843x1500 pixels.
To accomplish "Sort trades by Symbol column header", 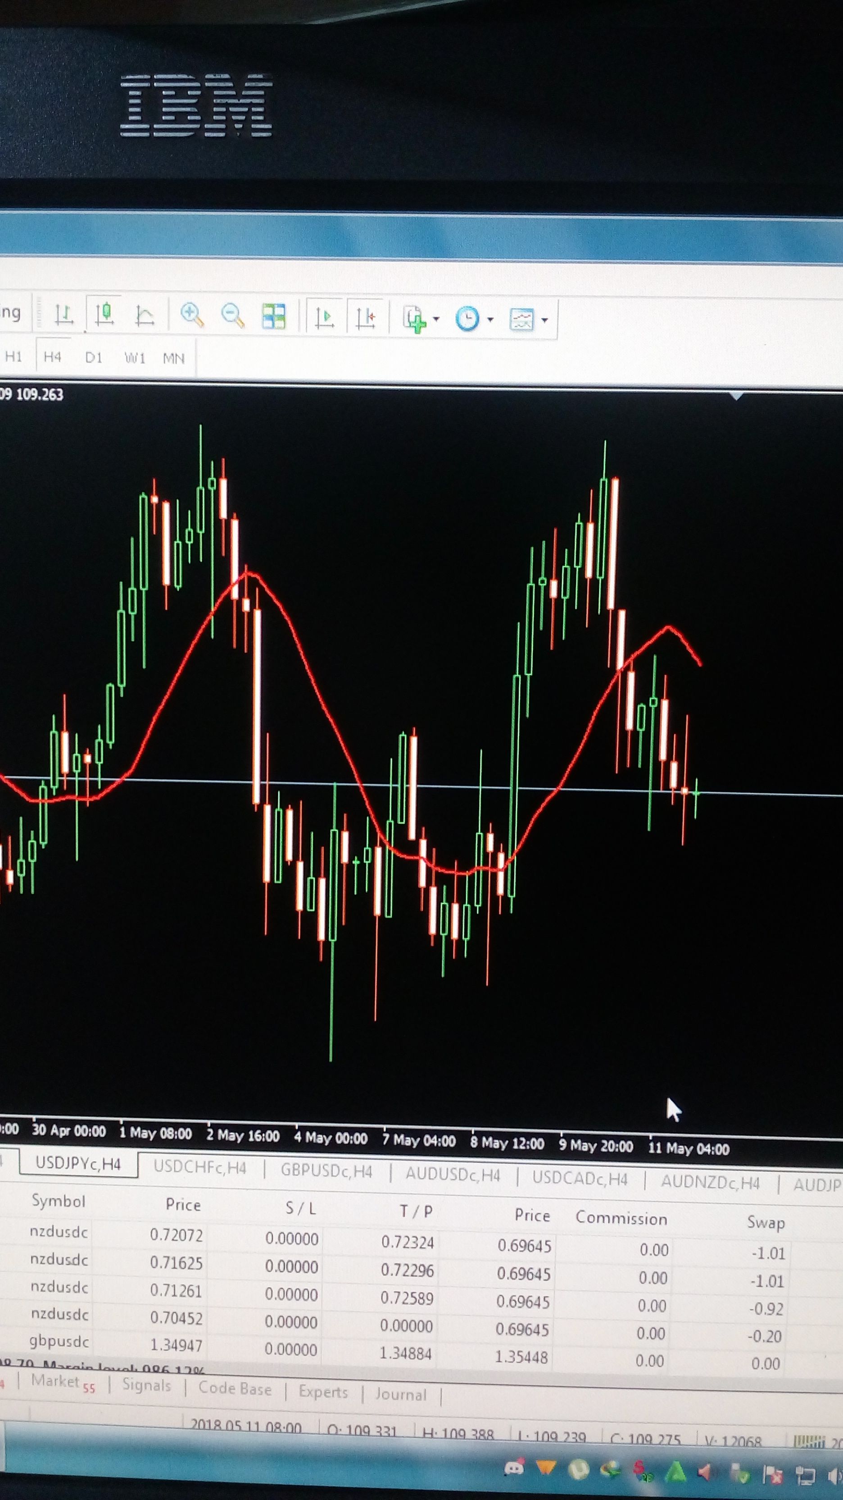I will [58, 1201].
